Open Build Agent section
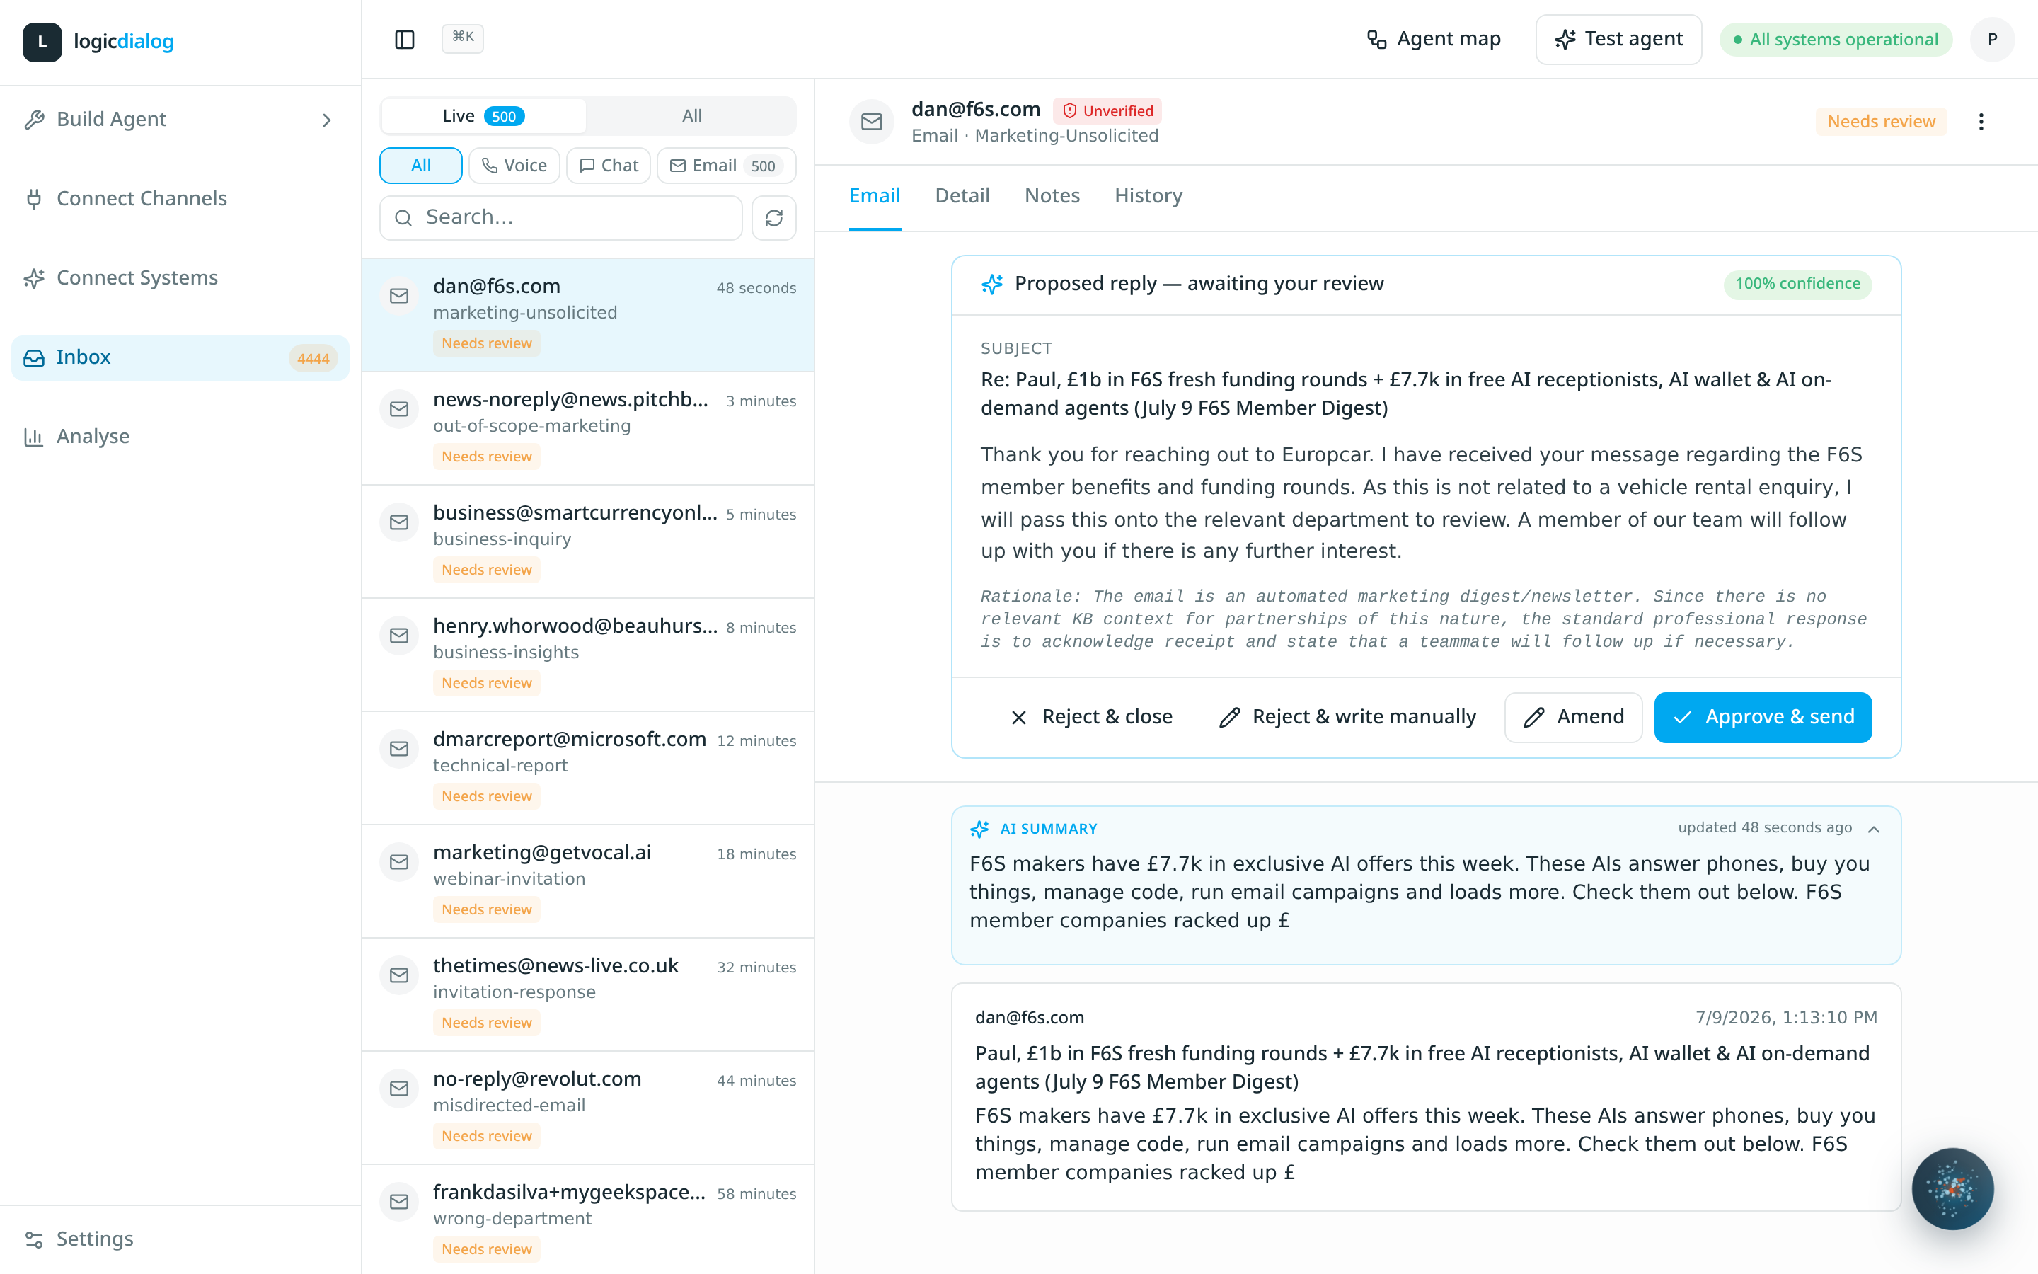The width and height of the screenshot is (2038, 1274). [179, 120]
